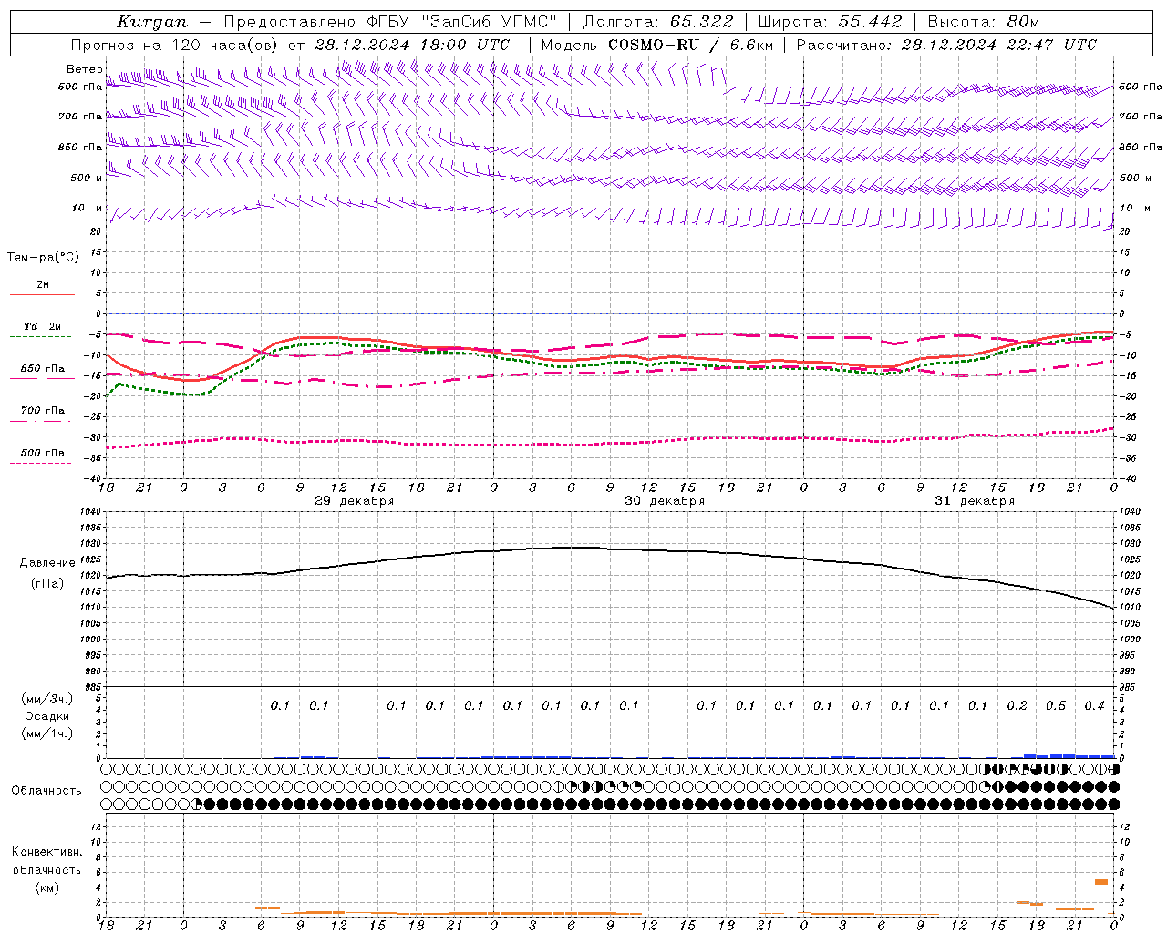1167x933 pixels.
Task: Click the 0.5 precipitation amount value
Action: [1056, 706]
